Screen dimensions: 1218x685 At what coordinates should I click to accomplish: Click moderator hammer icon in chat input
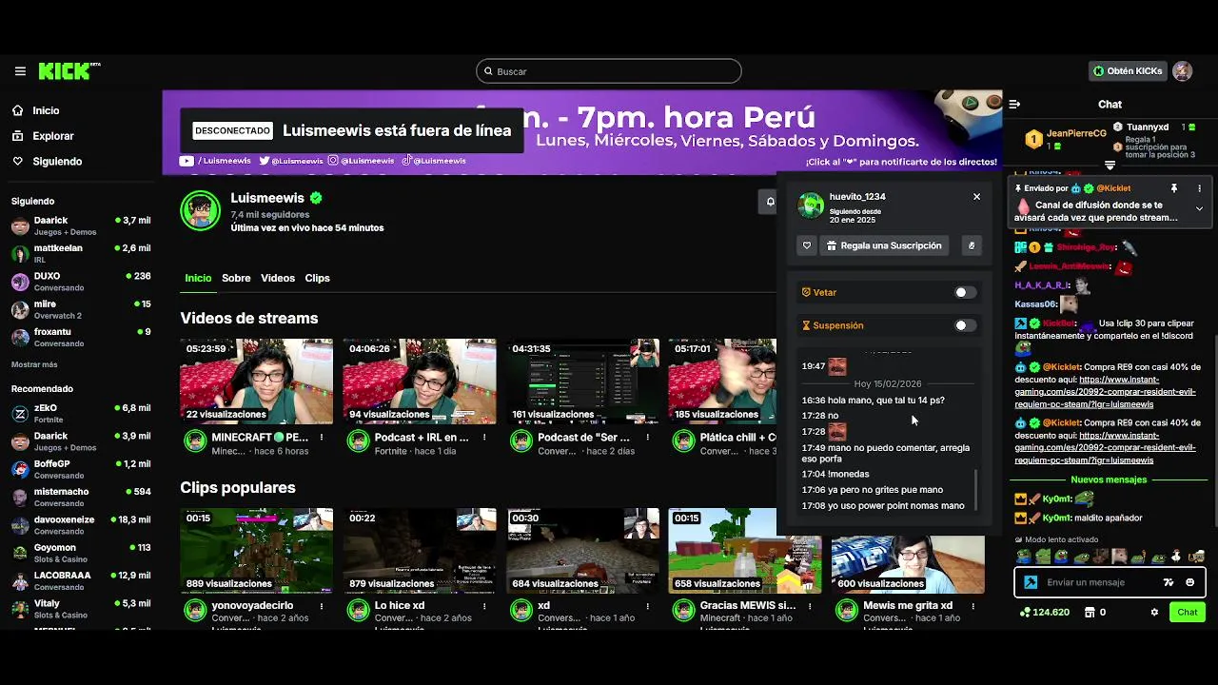[1030, 582]
